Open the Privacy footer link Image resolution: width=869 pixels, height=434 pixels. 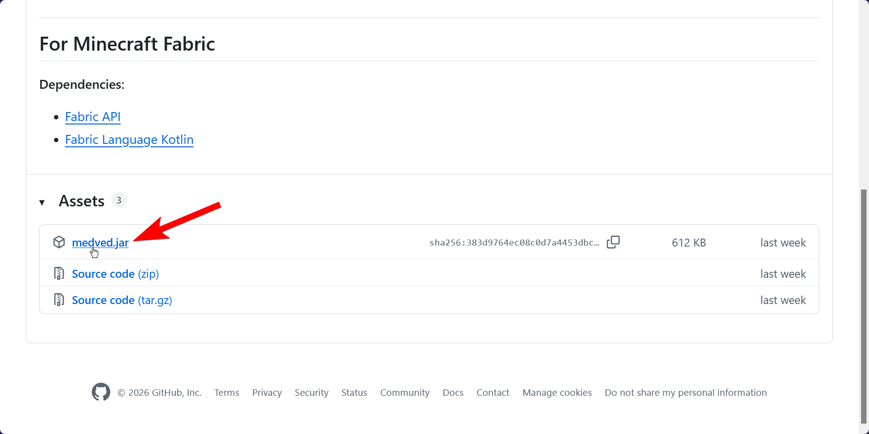267,392
